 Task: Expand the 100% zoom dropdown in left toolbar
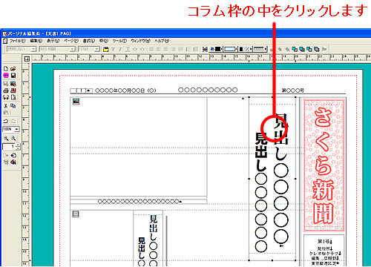pos(17,129)
